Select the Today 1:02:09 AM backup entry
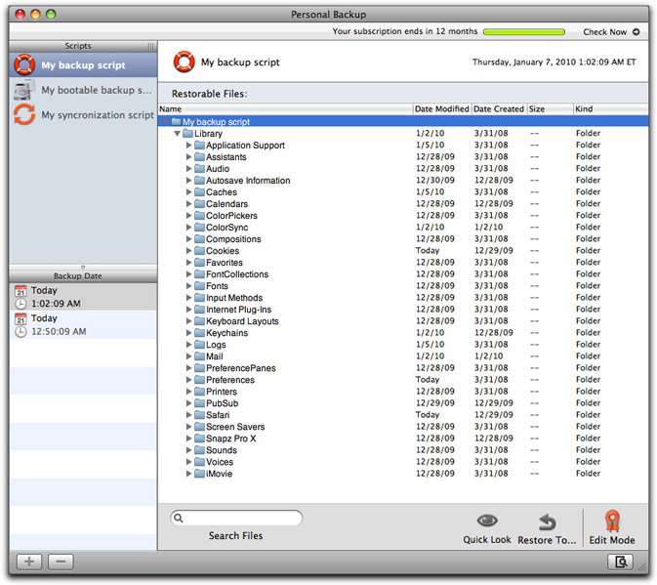Viewport: 657px width, 585px height. pos(83,297)
